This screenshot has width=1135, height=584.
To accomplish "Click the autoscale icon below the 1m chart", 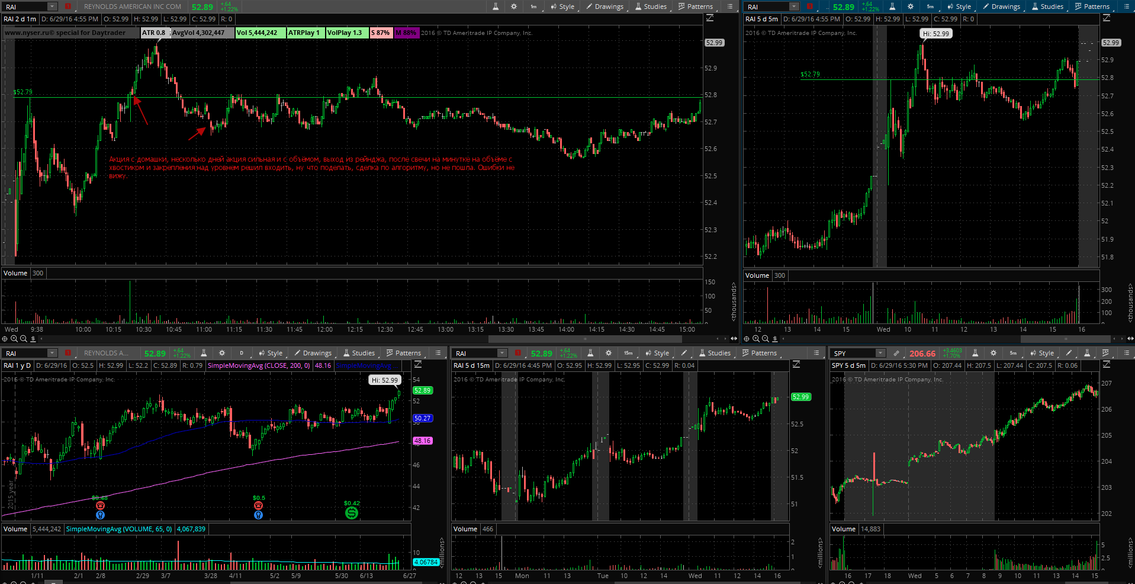I will click(33, 339).
